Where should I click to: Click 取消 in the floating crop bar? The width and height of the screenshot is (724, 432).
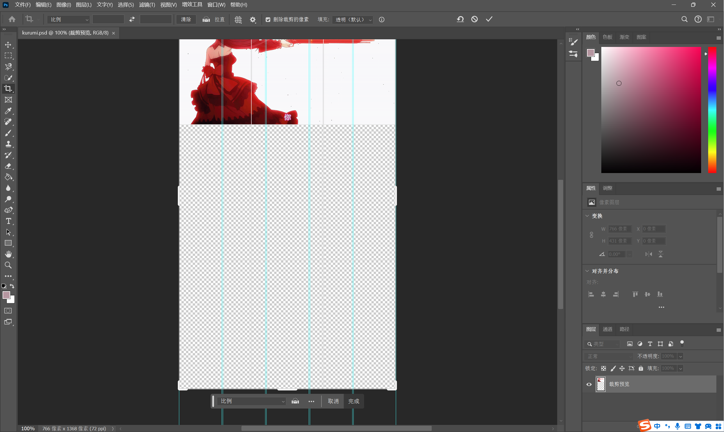point(334,401)
